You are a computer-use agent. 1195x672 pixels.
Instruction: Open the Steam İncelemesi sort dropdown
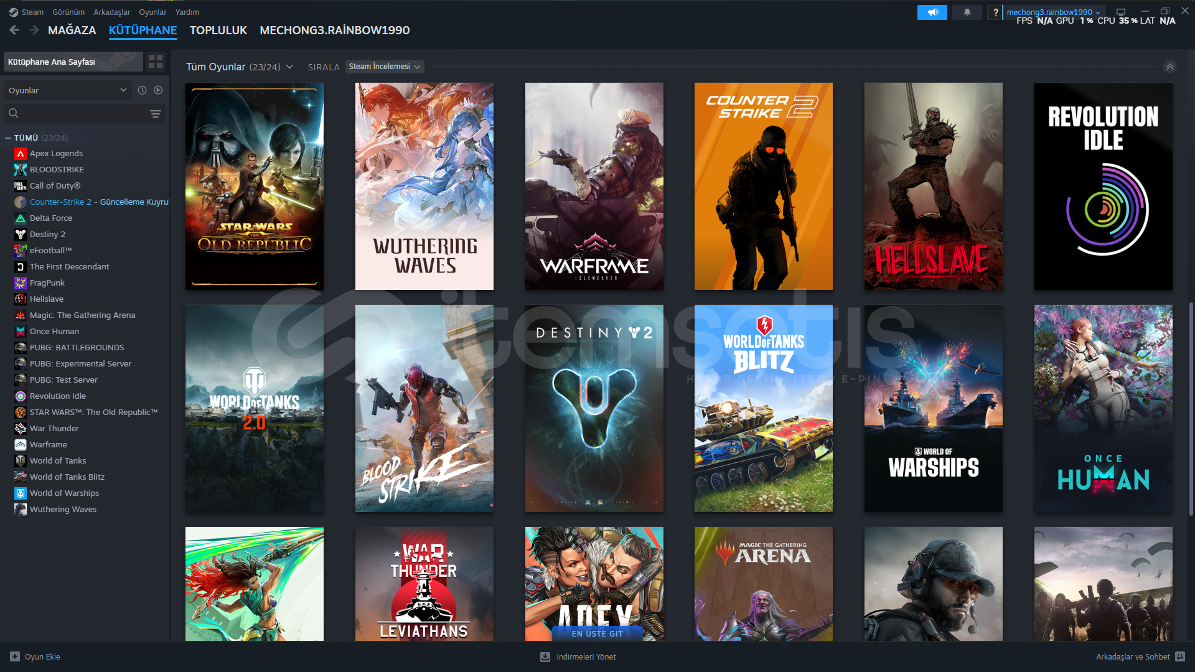click(x=385, y=67)
